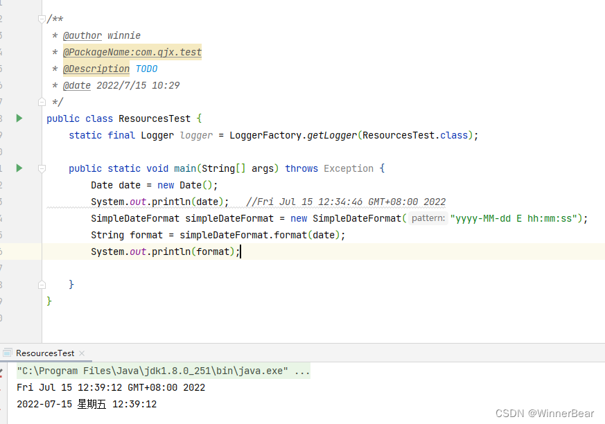Close the ResourcesTest run tab
This screenshot has height=424, width=605.
pyautogui.click(x=82, y=353)
